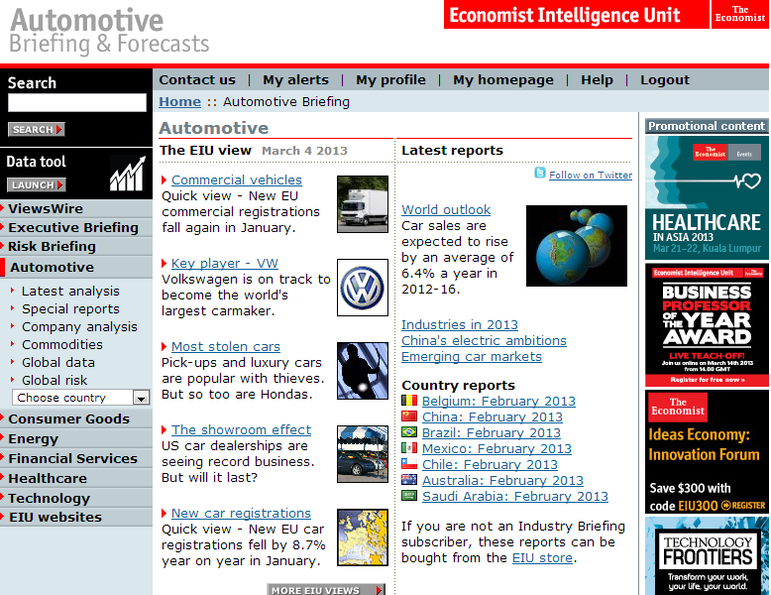771x595 pixels.
Task: Open the Choose country dropdown
Action: [80, 397]
